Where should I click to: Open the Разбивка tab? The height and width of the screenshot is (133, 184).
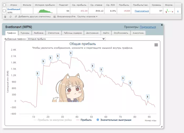click(39, 33)
